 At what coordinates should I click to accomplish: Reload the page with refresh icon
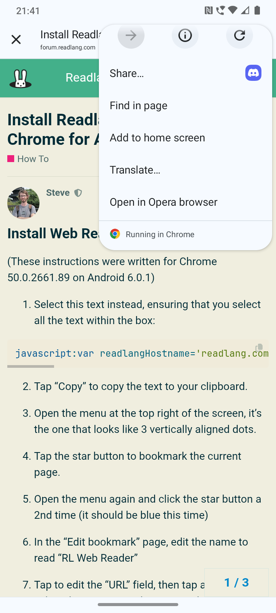click(x=240, y=36)
